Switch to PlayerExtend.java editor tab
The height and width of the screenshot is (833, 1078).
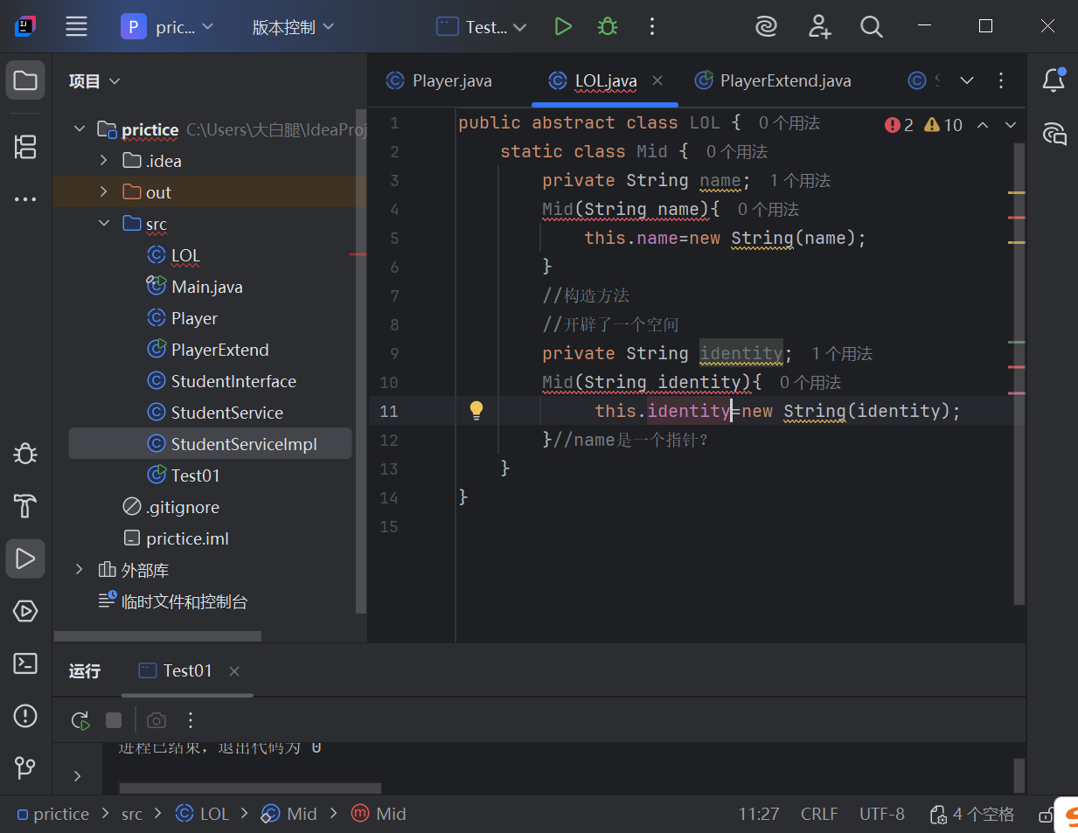[x=773, y=81]
